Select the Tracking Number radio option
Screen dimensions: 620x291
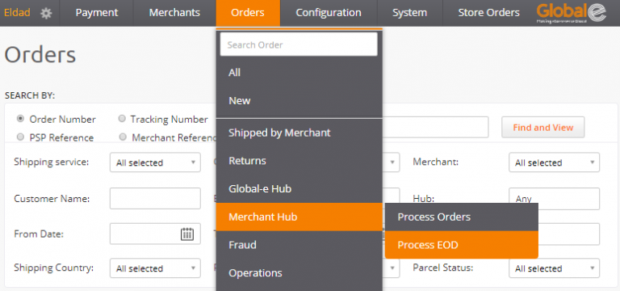point(122,119)
